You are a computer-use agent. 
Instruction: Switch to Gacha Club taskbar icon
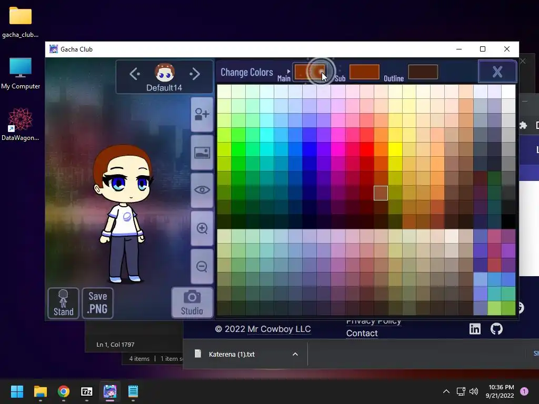[110, 391]
